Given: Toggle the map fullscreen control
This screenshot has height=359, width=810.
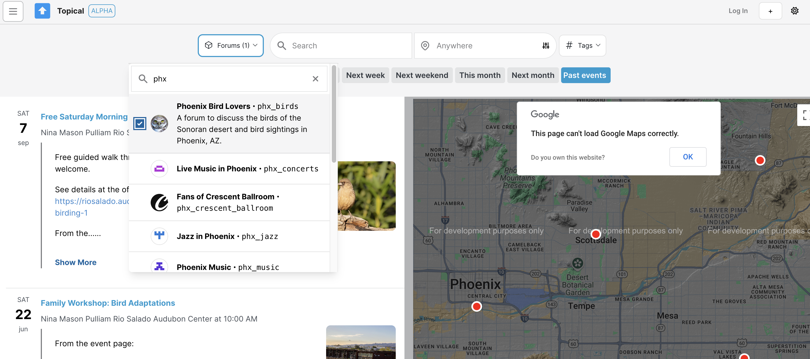Looking at the screenshot, I should coord(804,115).
